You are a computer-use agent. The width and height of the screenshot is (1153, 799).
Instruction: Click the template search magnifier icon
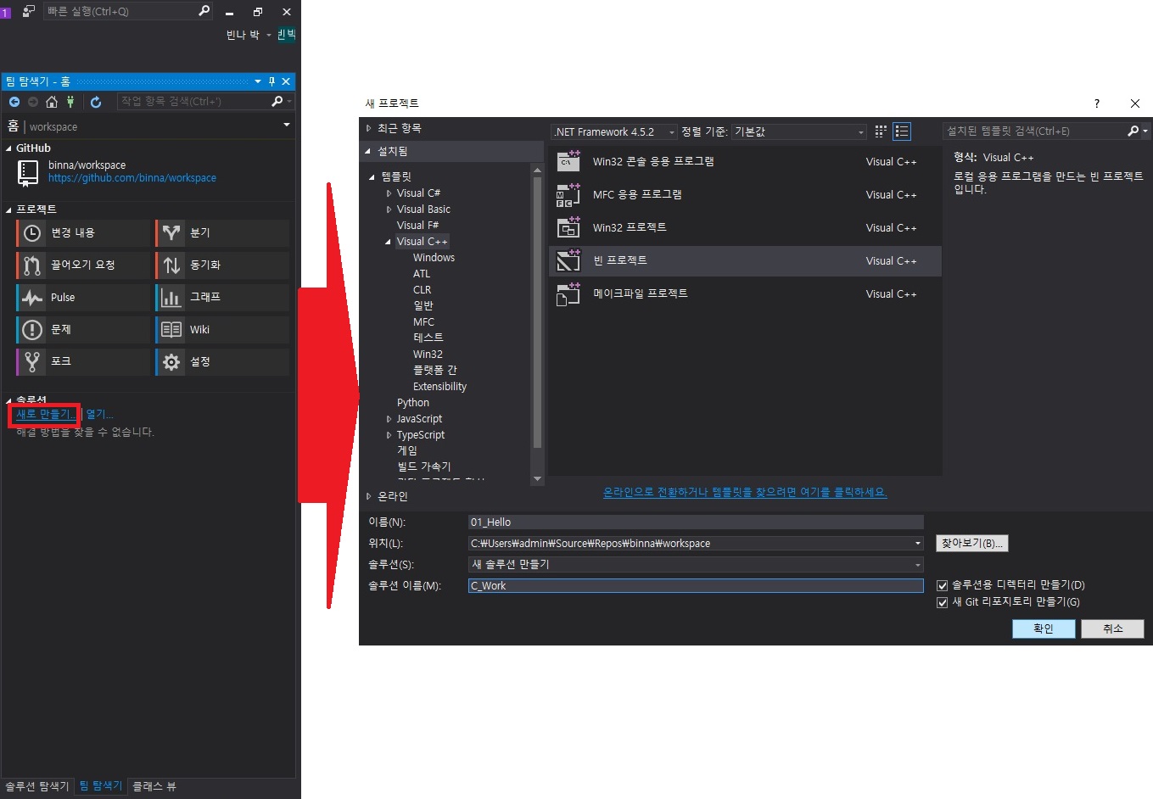click(x=1133, y=131)
